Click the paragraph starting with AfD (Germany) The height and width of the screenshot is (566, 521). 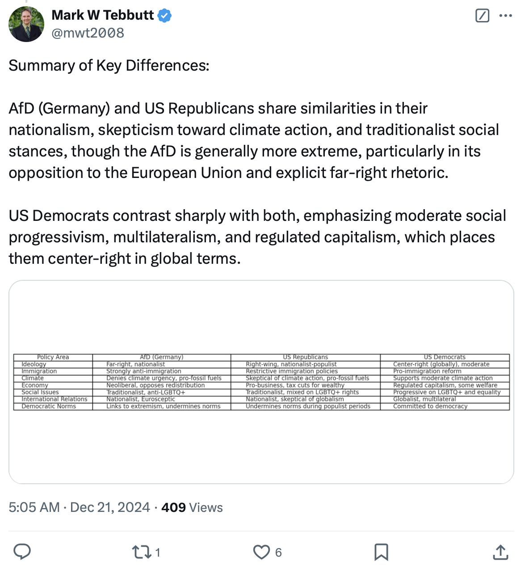253,140
